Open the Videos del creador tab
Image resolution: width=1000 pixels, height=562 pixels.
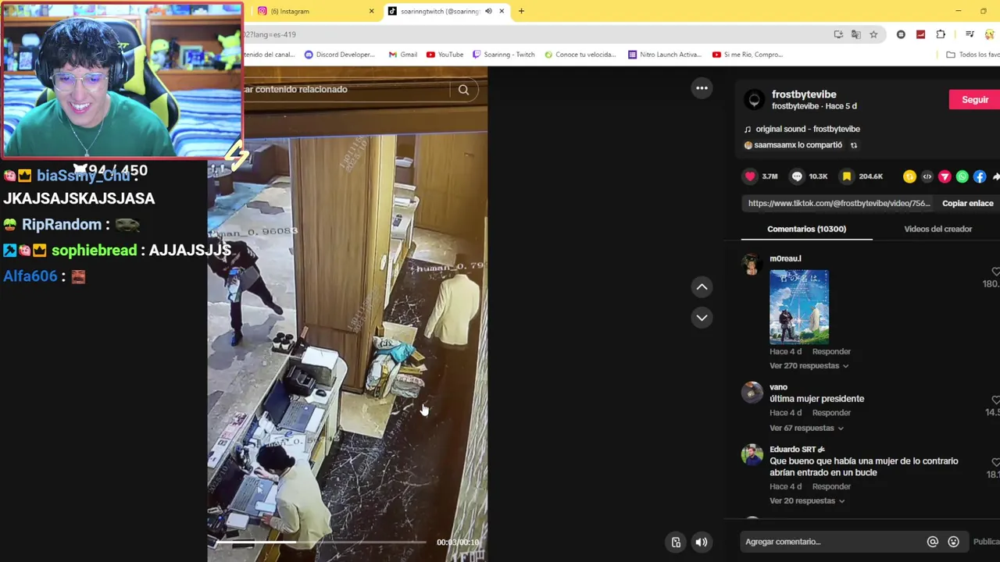(x=937, y=229)
